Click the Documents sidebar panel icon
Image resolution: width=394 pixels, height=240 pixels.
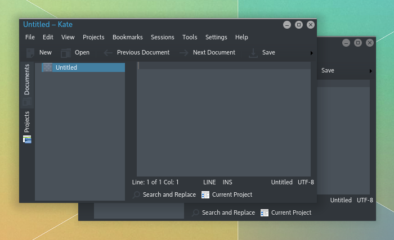pos(27,102)
